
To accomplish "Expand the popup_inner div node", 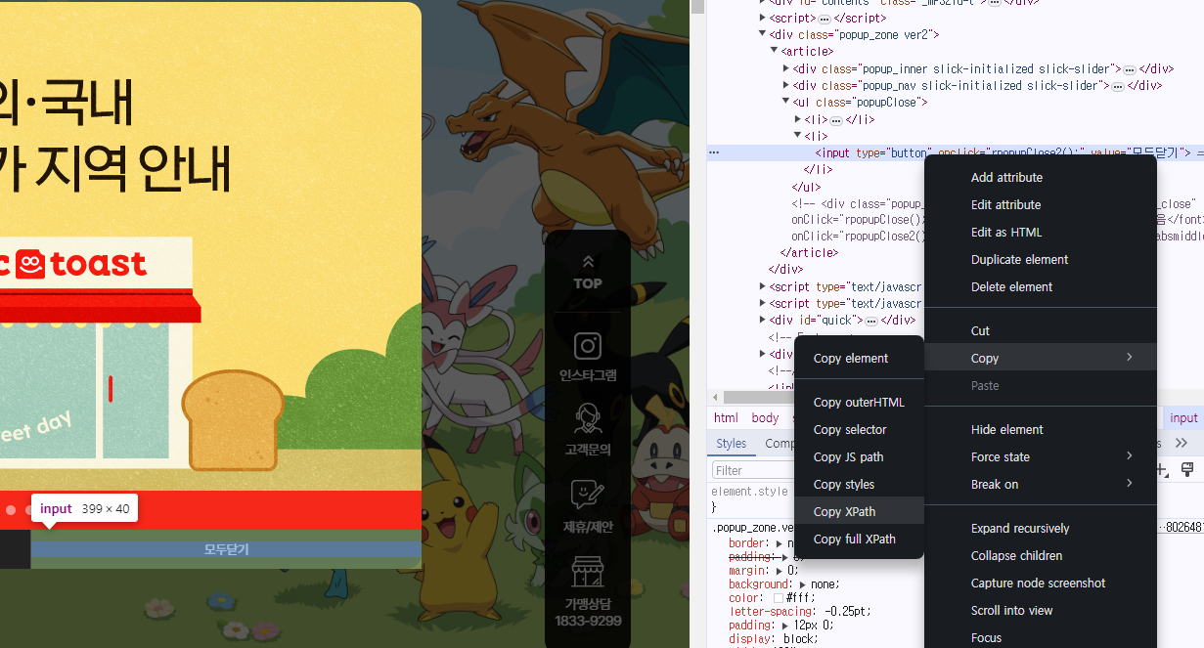I will click(786, 68).
